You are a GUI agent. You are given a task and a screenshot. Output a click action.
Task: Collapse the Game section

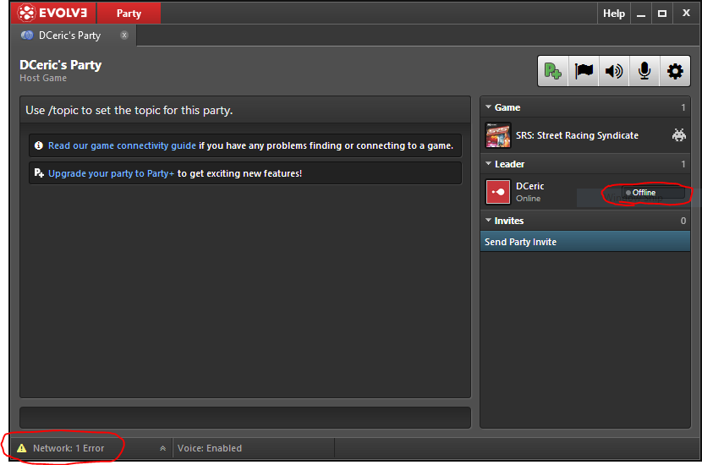(489, 107)
